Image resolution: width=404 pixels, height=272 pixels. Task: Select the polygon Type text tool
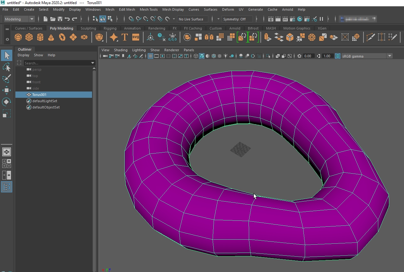click(125, 37)
